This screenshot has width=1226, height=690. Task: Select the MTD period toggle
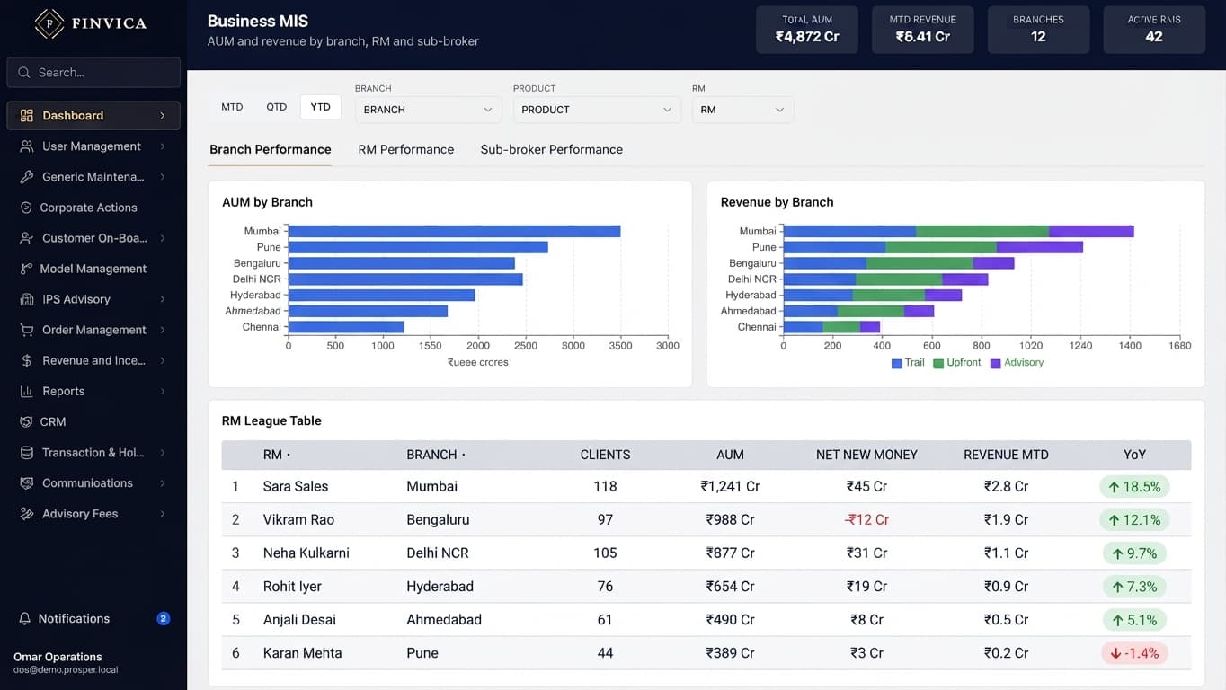pos(232,107)
